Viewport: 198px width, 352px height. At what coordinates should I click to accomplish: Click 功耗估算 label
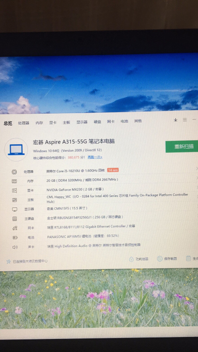coord(142,259)
